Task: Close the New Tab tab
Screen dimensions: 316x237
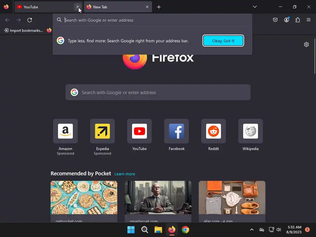Action: tap(147, 7)
